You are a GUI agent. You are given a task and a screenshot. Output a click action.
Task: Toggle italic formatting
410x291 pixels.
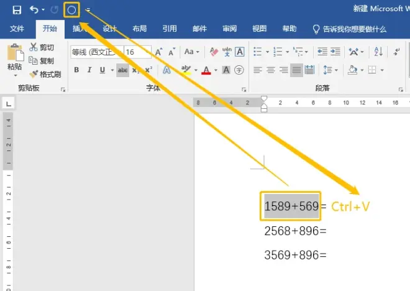88,70
